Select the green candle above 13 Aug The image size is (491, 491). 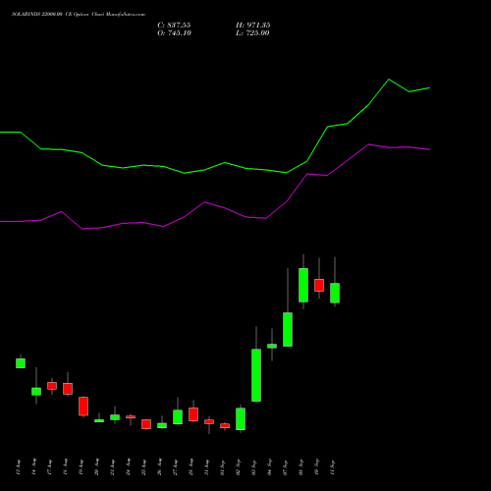(21, 363)
